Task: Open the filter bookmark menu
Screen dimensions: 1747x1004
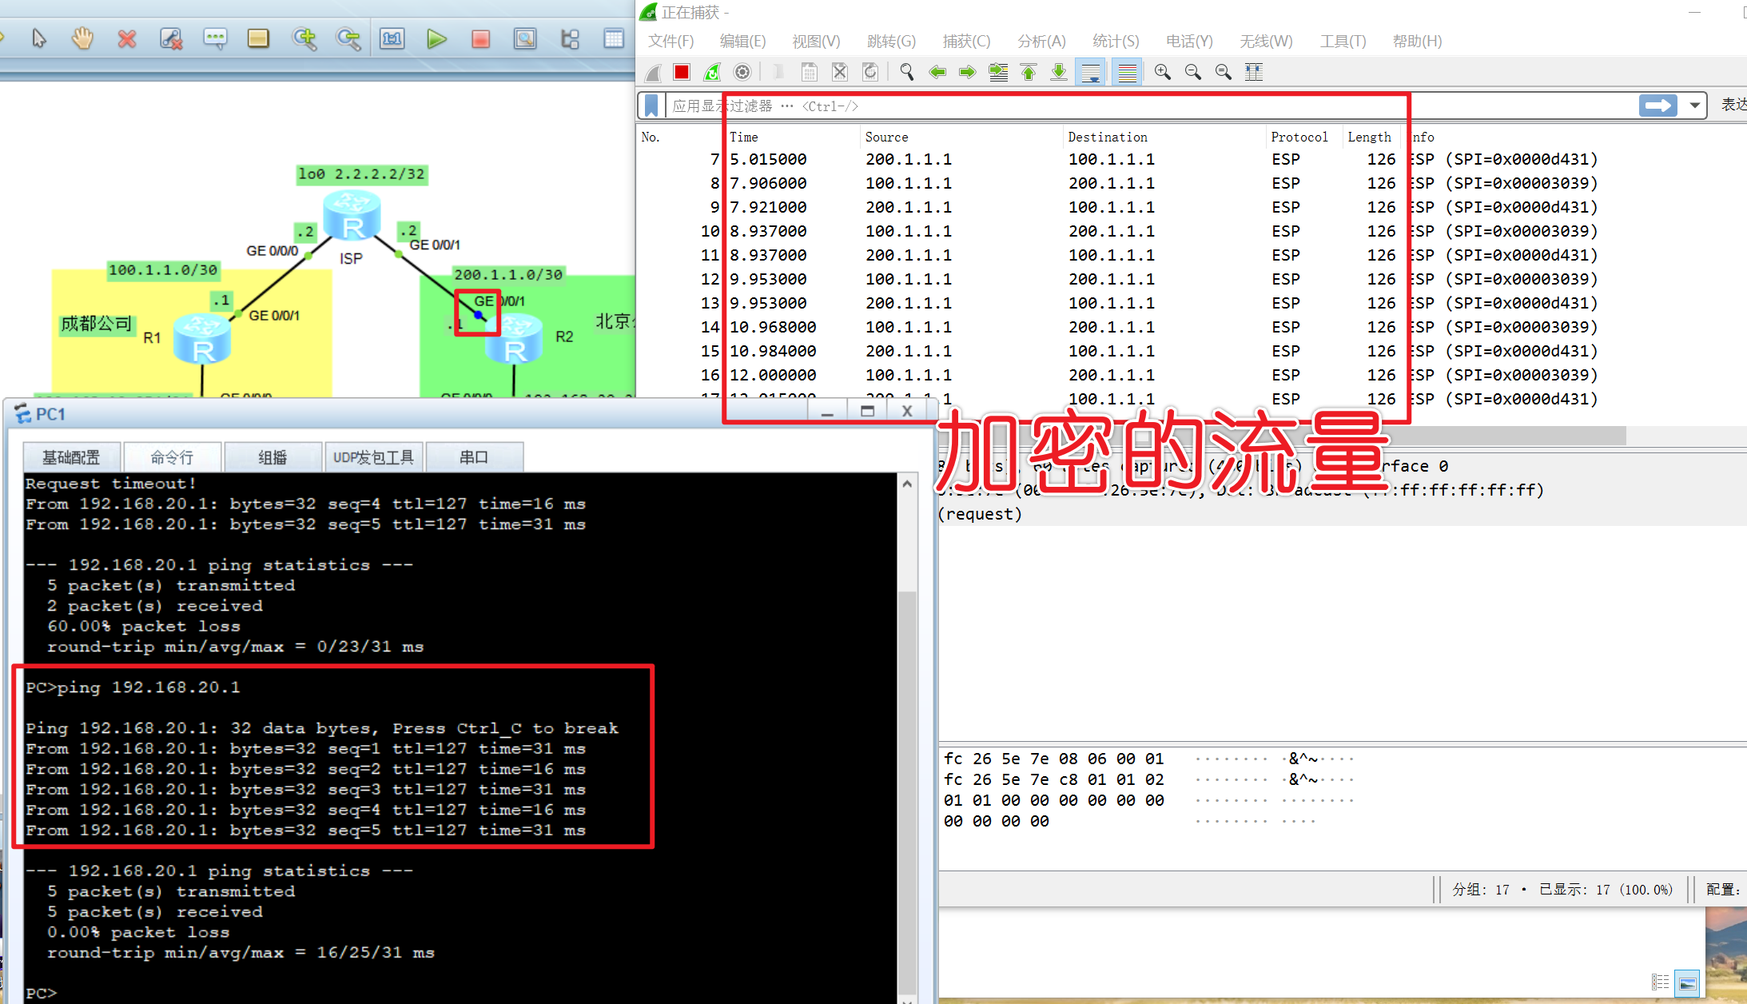Action: (x=651, y=106)
